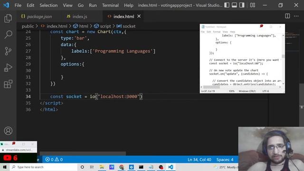
Task: Open the View menu in VS Code
Action: [x=67, y=5]
